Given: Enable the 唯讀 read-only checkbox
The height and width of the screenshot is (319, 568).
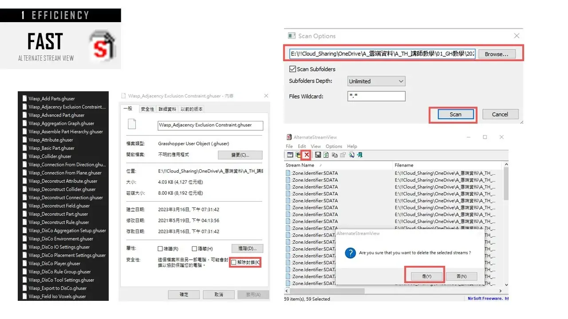Looking at the screenshot, I should pos(161,249).
